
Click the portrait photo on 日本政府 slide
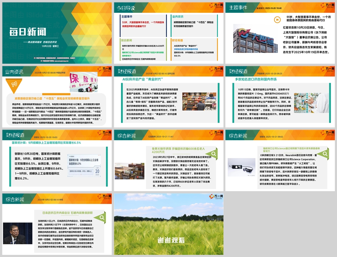17,233
